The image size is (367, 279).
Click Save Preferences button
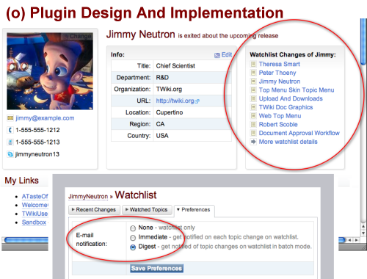coord(156,268)
